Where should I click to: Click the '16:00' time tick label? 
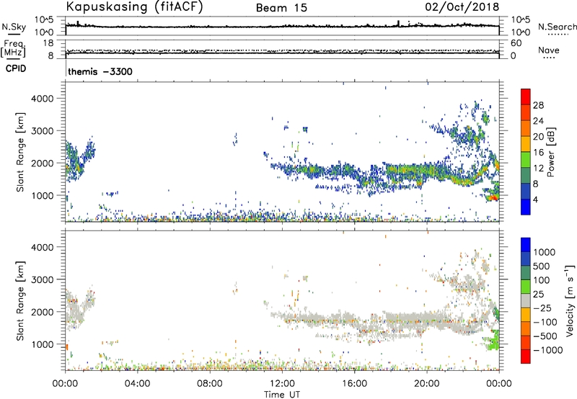(354, 384)
